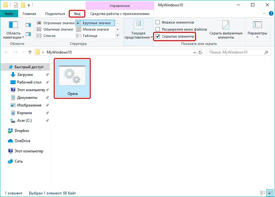Go back with the left arrow
The image size is (275, 197).
[6, 52]
